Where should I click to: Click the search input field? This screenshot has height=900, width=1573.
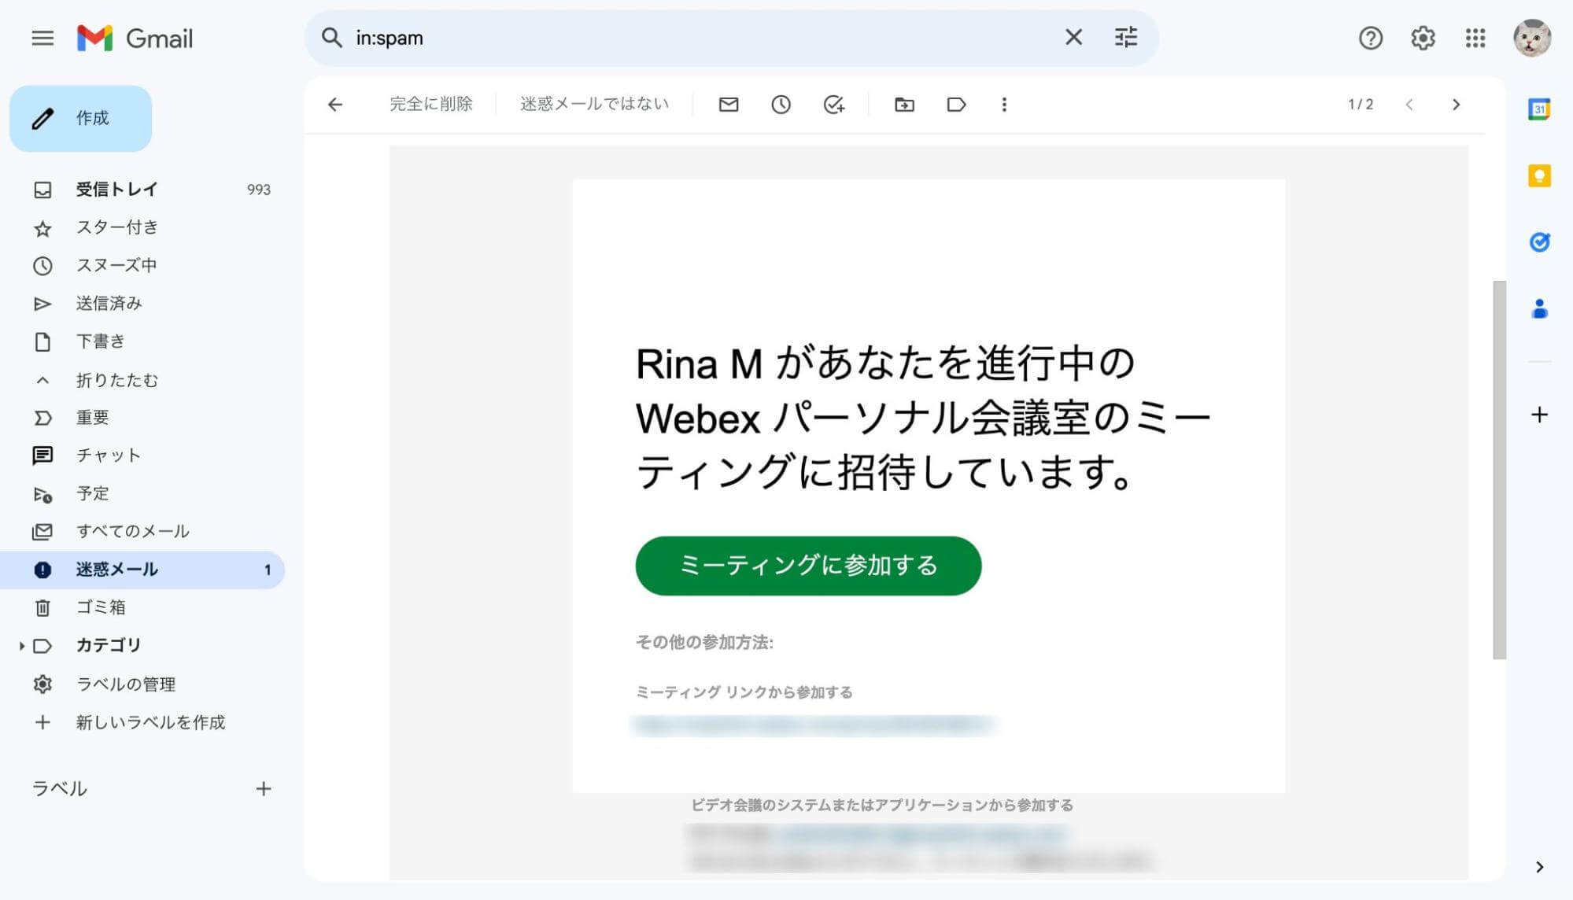tap(700, 38)
